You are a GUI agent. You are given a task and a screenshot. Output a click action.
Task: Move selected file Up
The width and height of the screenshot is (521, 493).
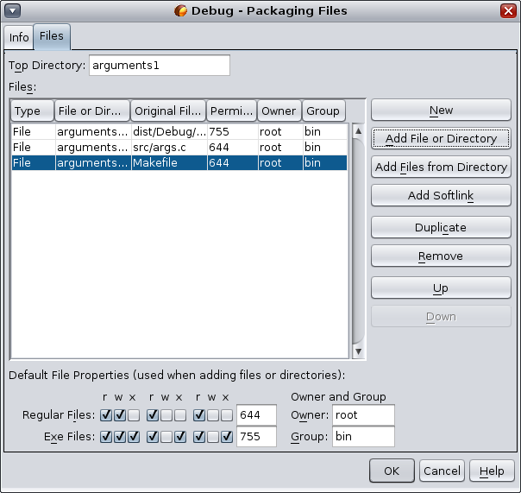[441, 288]
